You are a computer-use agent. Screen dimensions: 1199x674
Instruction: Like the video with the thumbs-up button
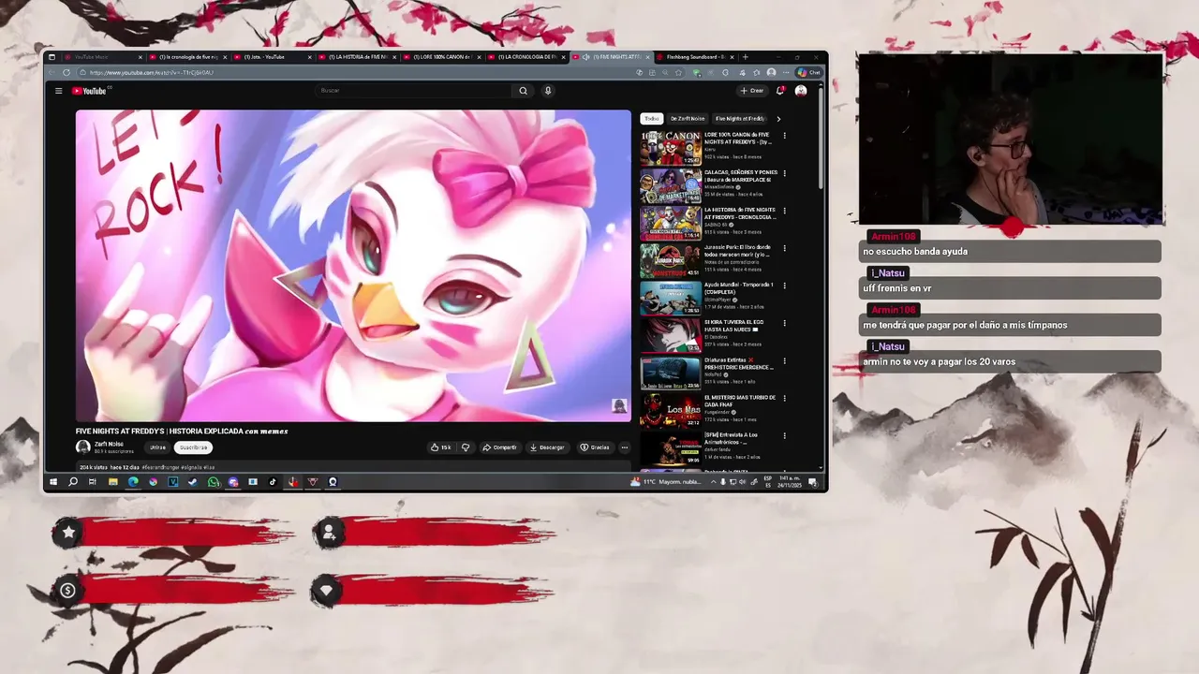point(441,447)
